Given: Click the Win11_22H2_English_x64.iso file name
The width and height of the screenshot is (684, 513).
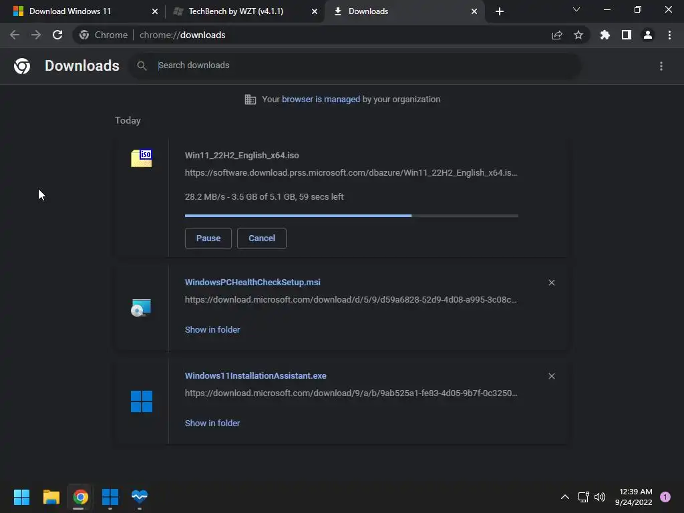Looking at the screenshot, I should [x=242, y=155].
